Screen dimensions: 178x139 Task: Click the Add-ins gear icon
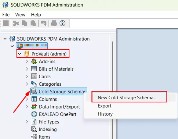pyautogui.click(x=34, y=61)
